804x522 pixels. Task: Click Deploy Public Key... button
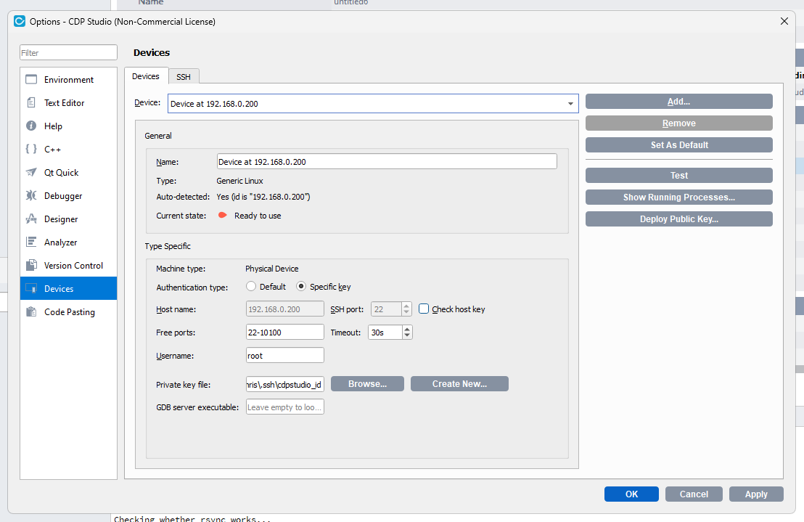(679, 219)
